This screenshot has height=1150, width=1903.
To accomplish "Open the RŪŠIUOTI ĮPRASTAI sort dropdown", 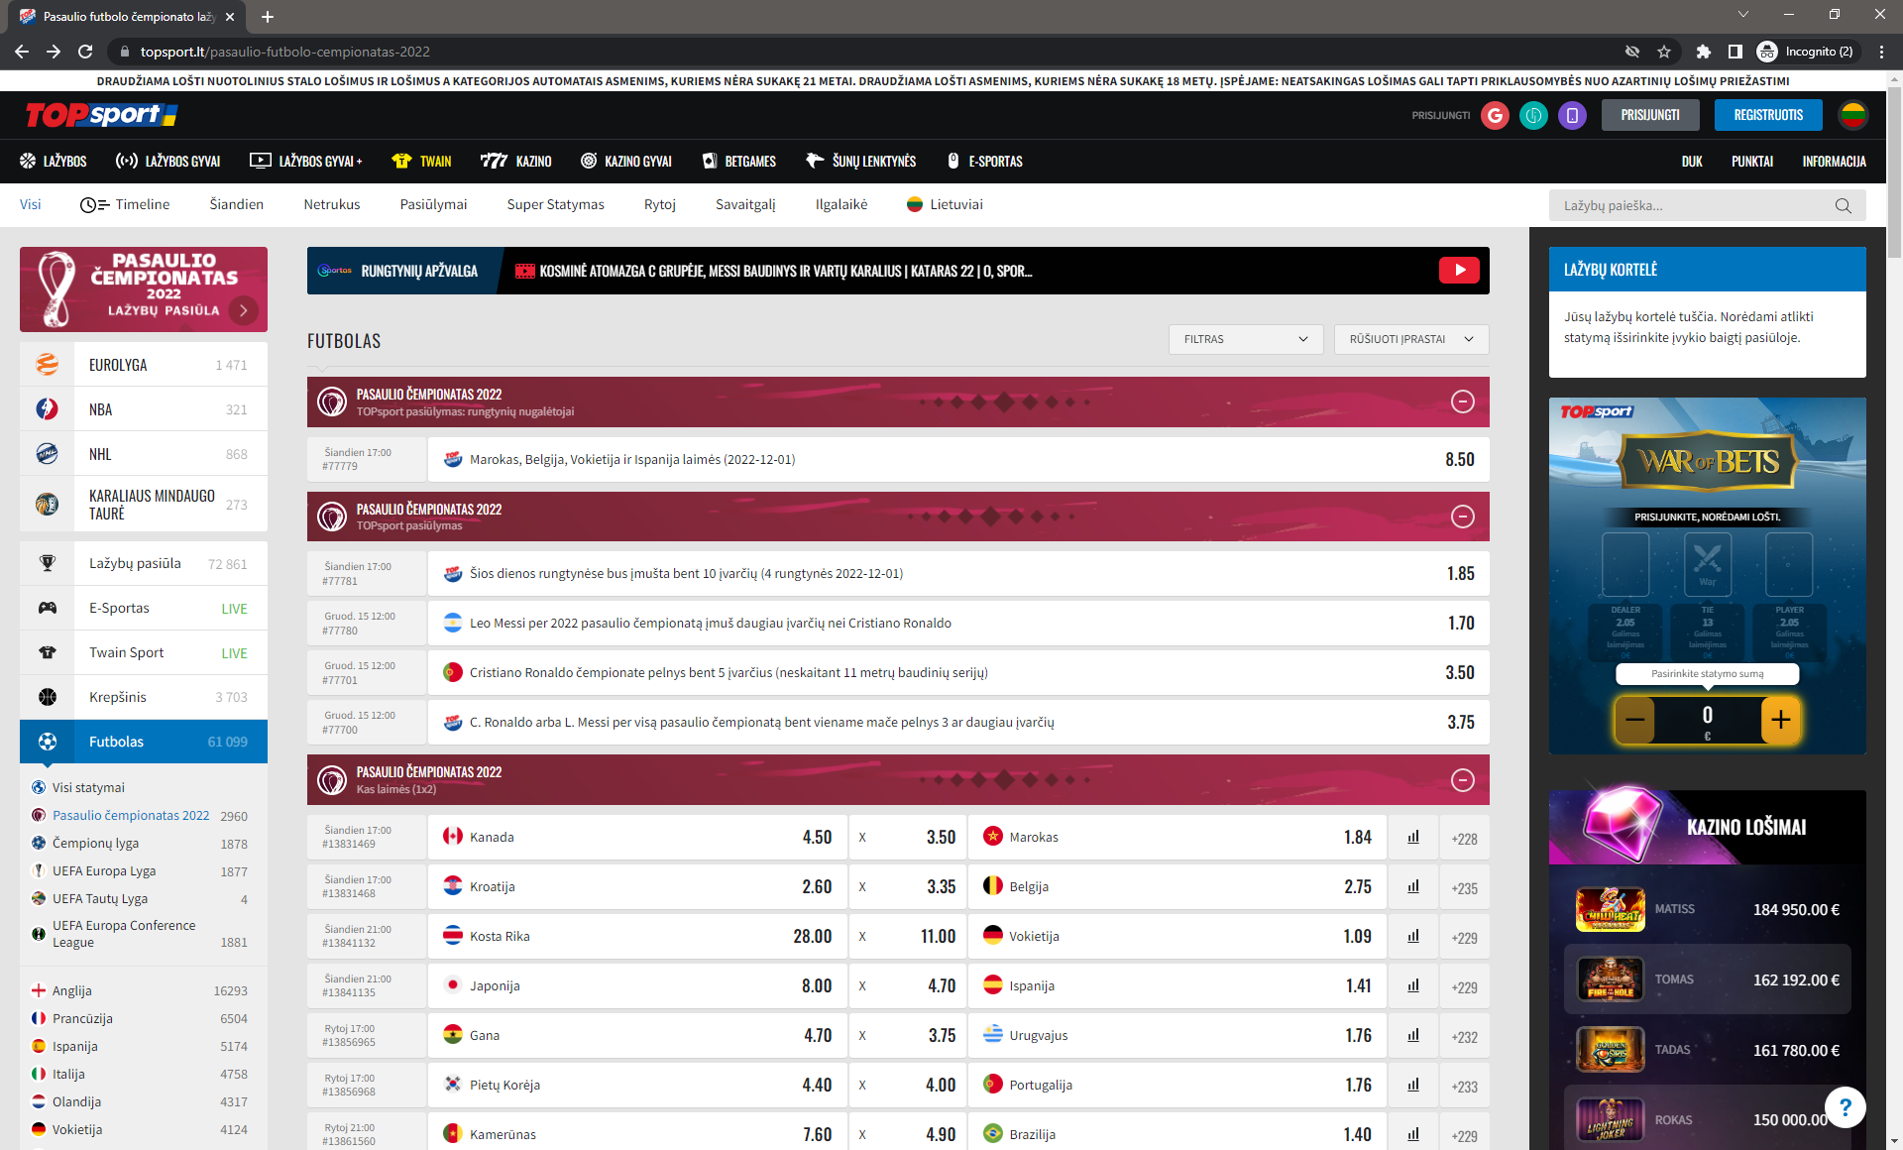I will (x=1411, y=339).
